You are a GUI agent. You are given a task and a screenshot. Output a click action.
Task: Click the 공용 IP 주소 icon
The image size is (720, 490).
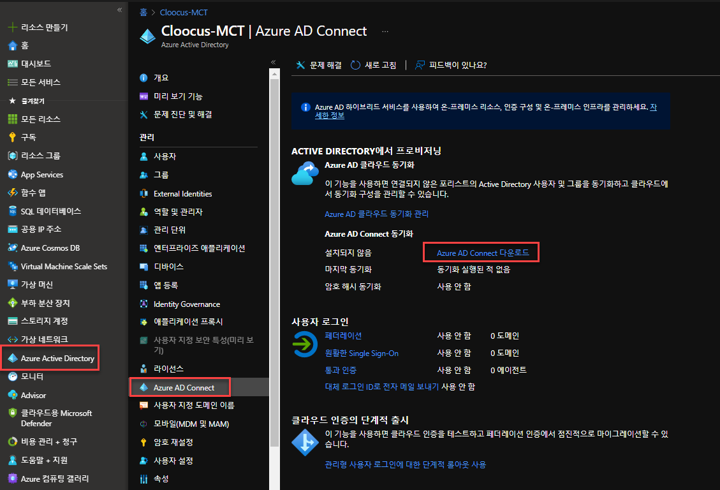[x=12, y=229]
